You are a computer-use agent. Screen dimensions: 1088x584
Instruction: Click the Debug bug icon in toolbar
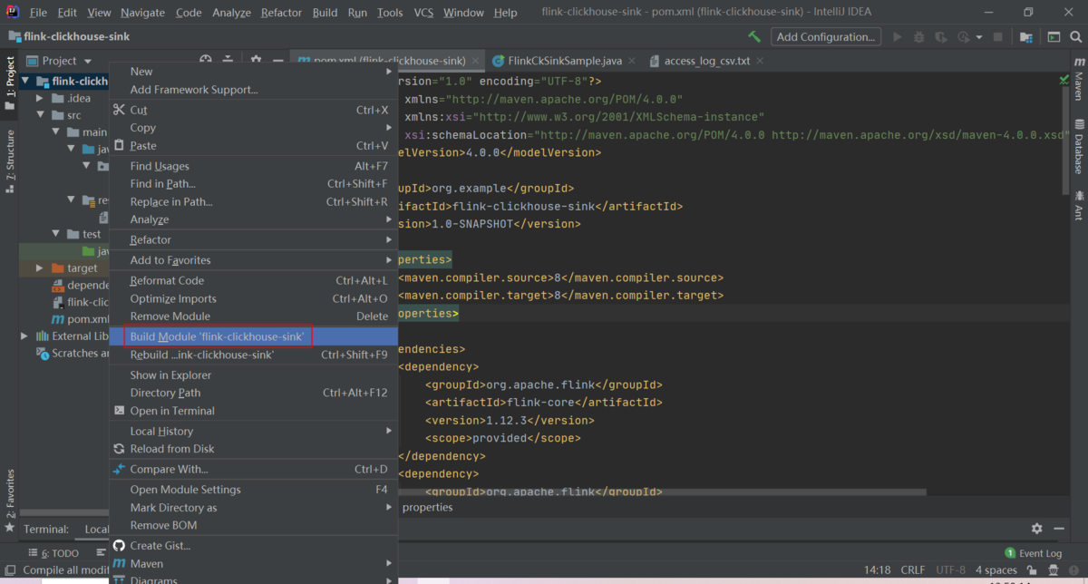tap(919, 37)
